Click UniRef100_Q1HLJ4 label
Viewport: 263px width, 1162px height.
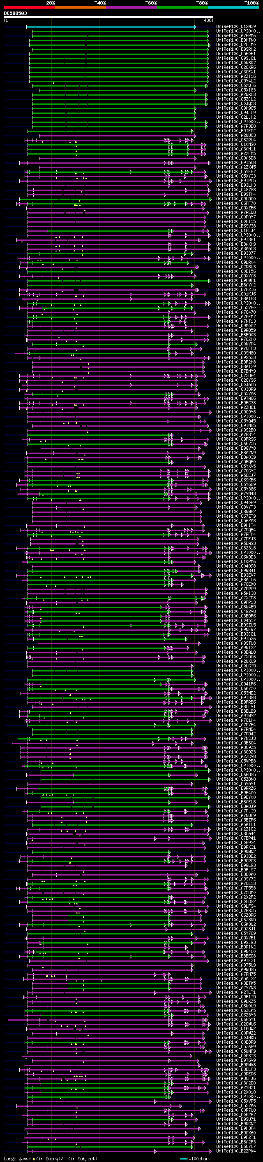236,231
